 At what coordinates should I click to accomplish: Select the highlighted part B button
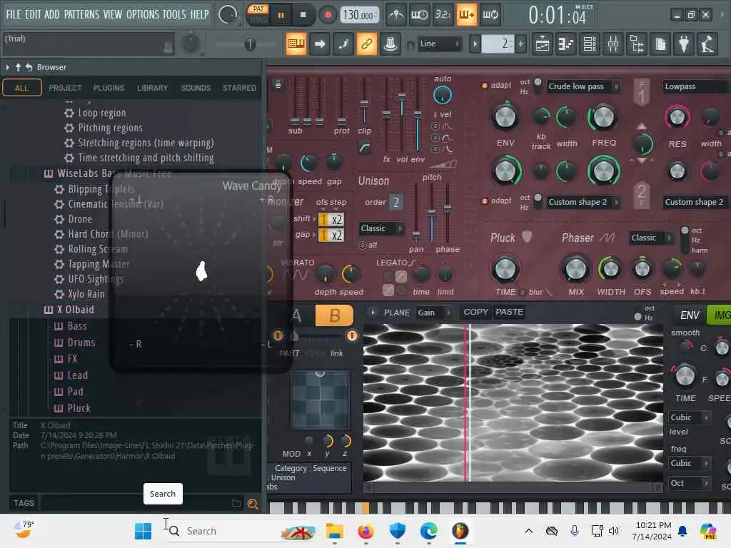coord(334,315)
